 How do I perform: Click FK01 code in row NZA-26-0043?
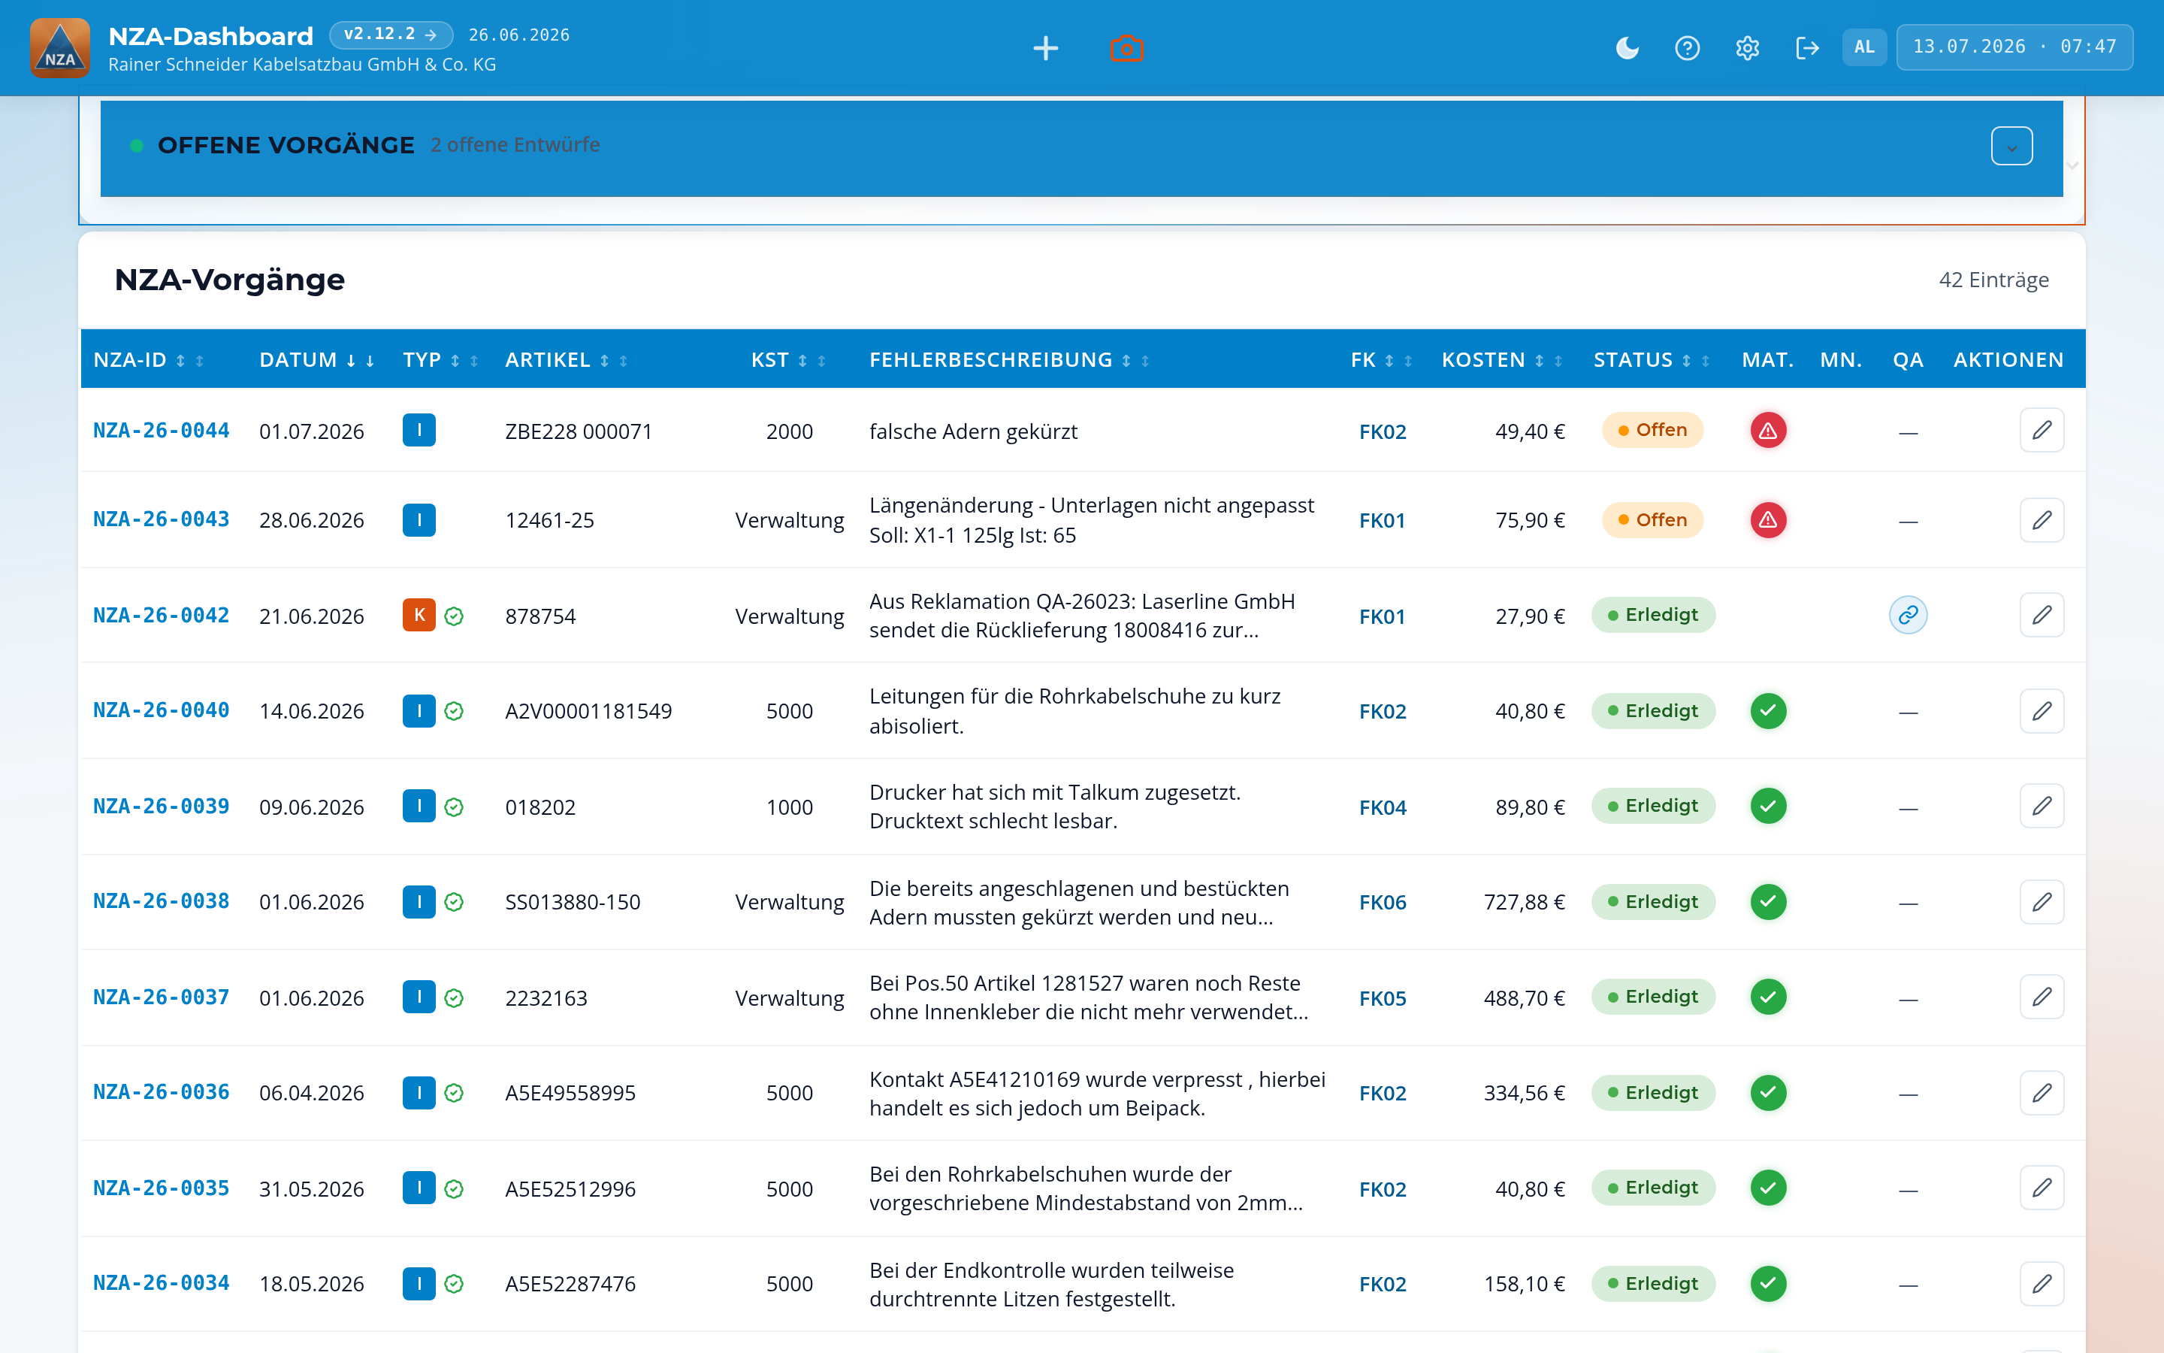1383,520
